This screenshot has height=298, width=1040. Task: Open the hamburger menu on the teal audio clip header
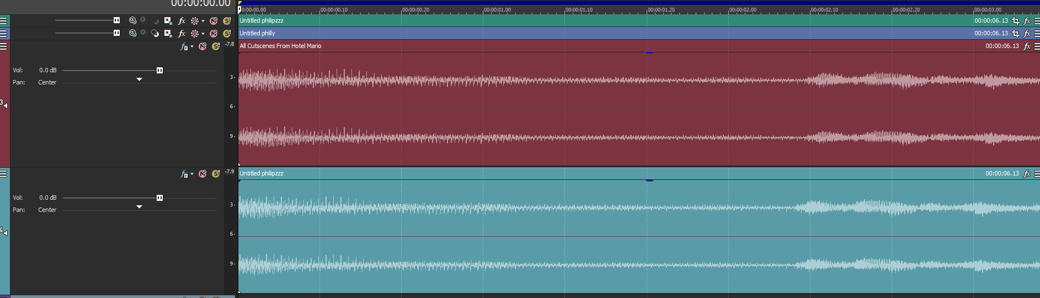point(1037,173)
